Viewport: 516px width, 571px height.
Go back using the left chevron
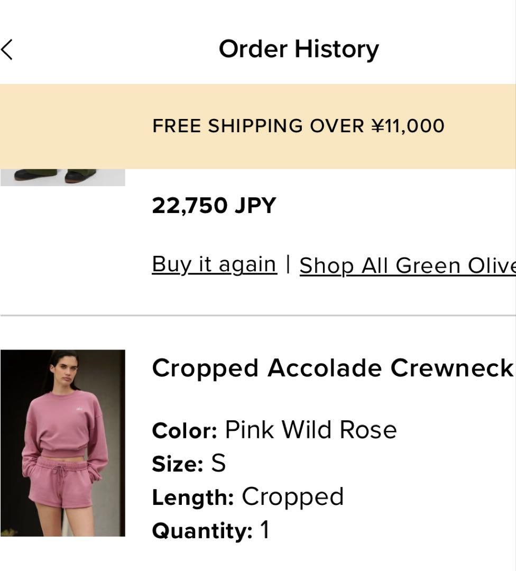[7, 50]
